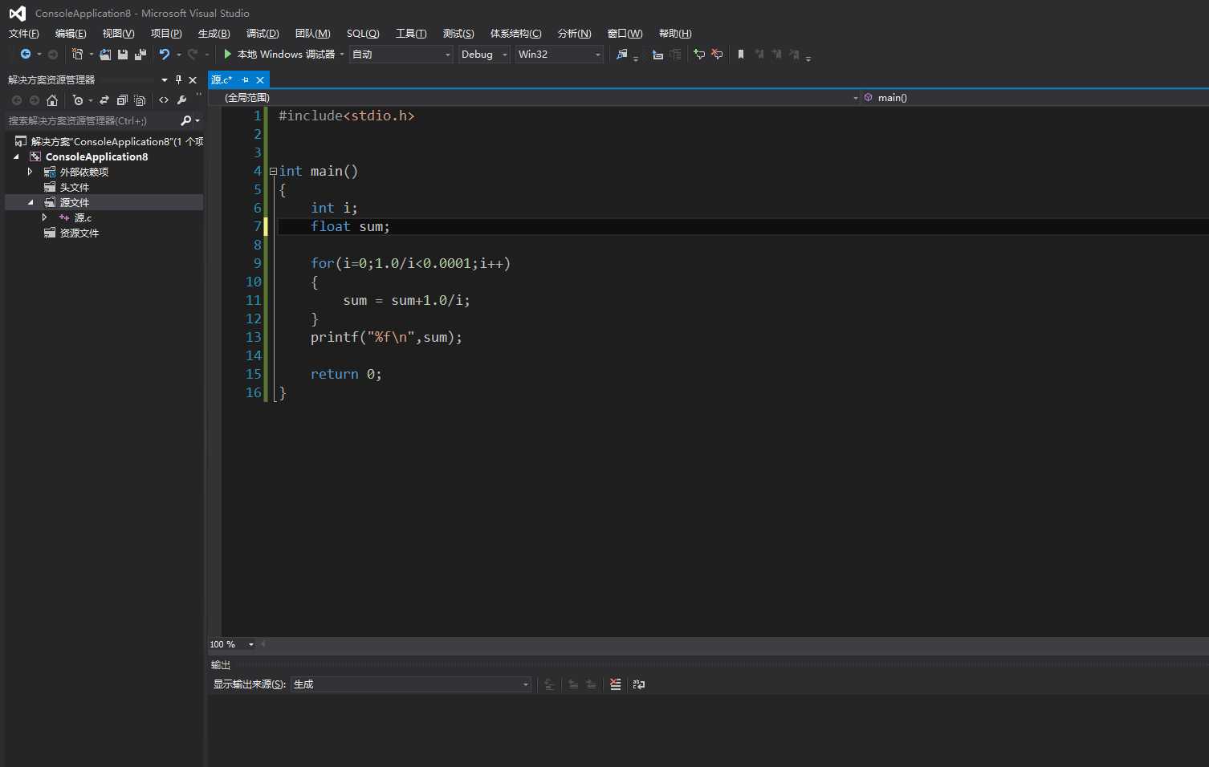
Task: Click the search box in Solution Explorer
Action: tap(92, 121)
